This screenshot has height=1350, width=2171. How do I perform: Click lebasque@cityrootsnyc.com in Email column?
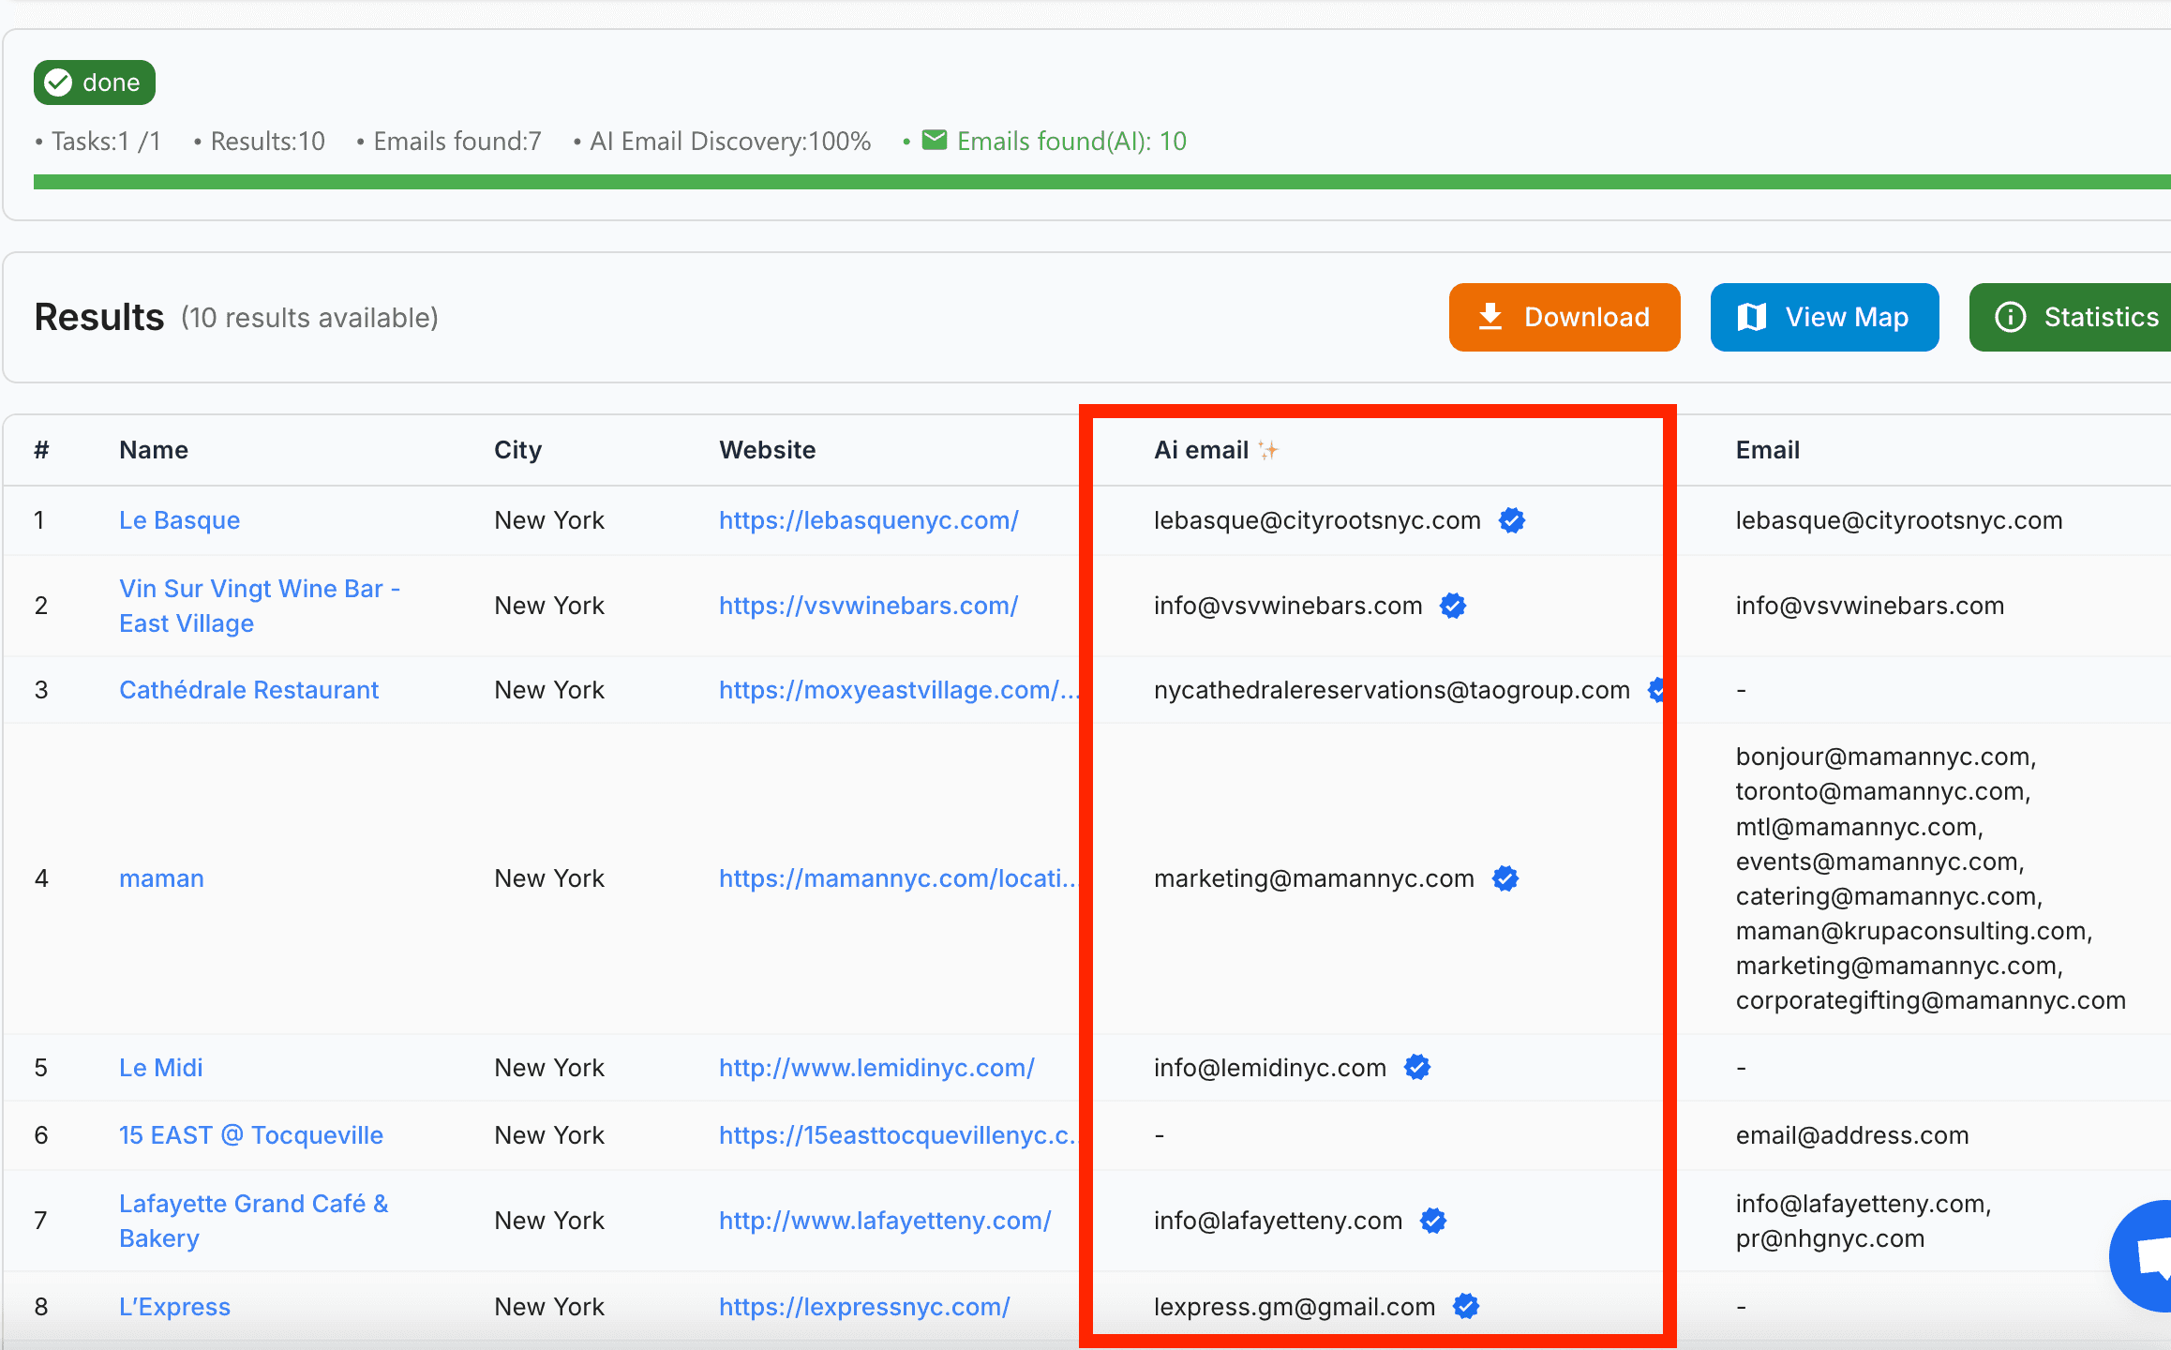[1898, 520]
